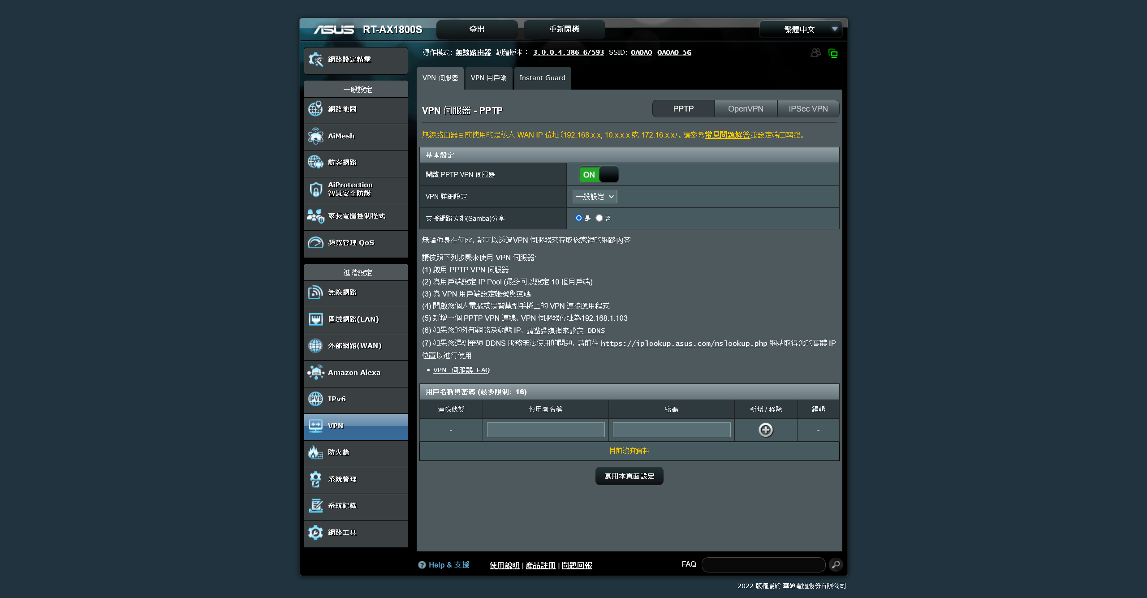Focus the 使用者名稱 username input field
The width and height of the screenshot is (1147, 598).
(x=546, y=430)
